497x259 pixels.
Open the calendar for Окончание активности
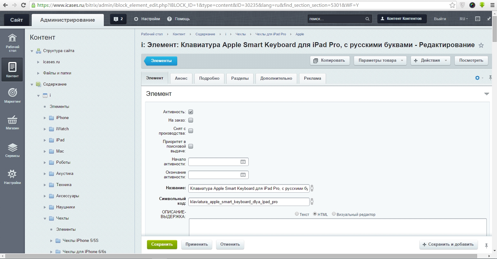click(243, 175)
